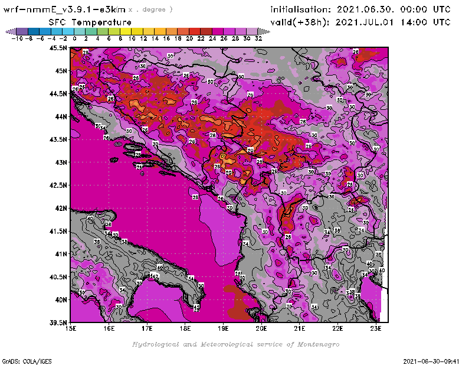Click the 16E longitude label
472x365 pixels.
tap(109, 328)
